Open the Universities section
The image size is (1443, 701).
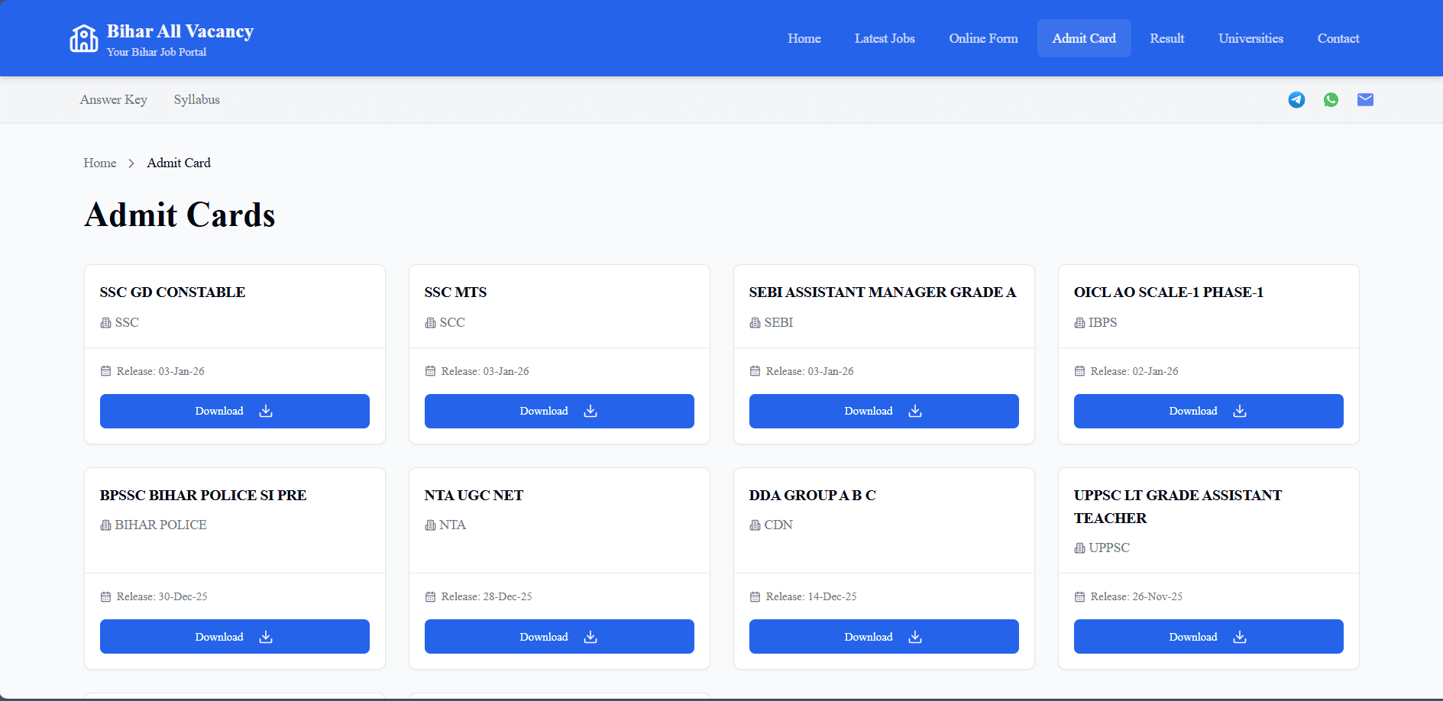point(1250,38)
